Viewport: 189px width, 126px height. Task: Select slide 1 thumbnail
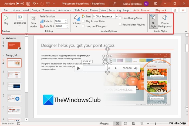pos(14,46)
